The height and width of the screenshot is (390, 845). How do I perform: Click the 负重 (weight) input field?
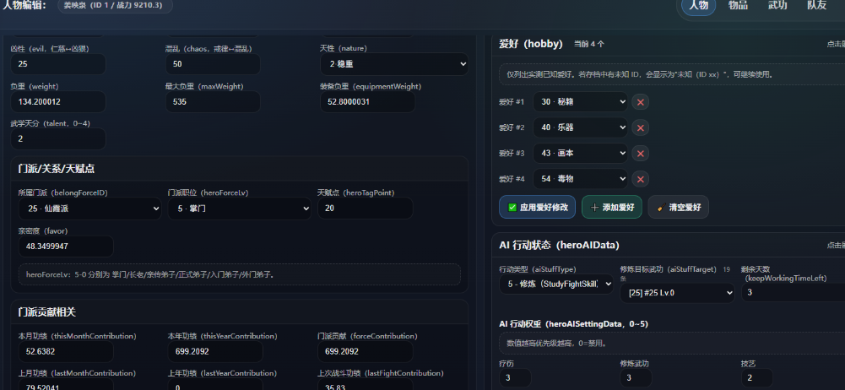tap(58, 102)
